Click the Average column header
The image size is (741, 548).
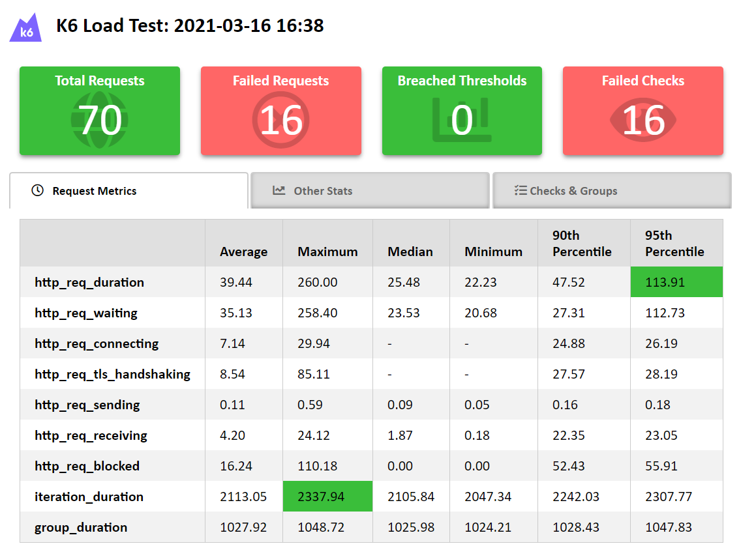[x=243, y=251]
